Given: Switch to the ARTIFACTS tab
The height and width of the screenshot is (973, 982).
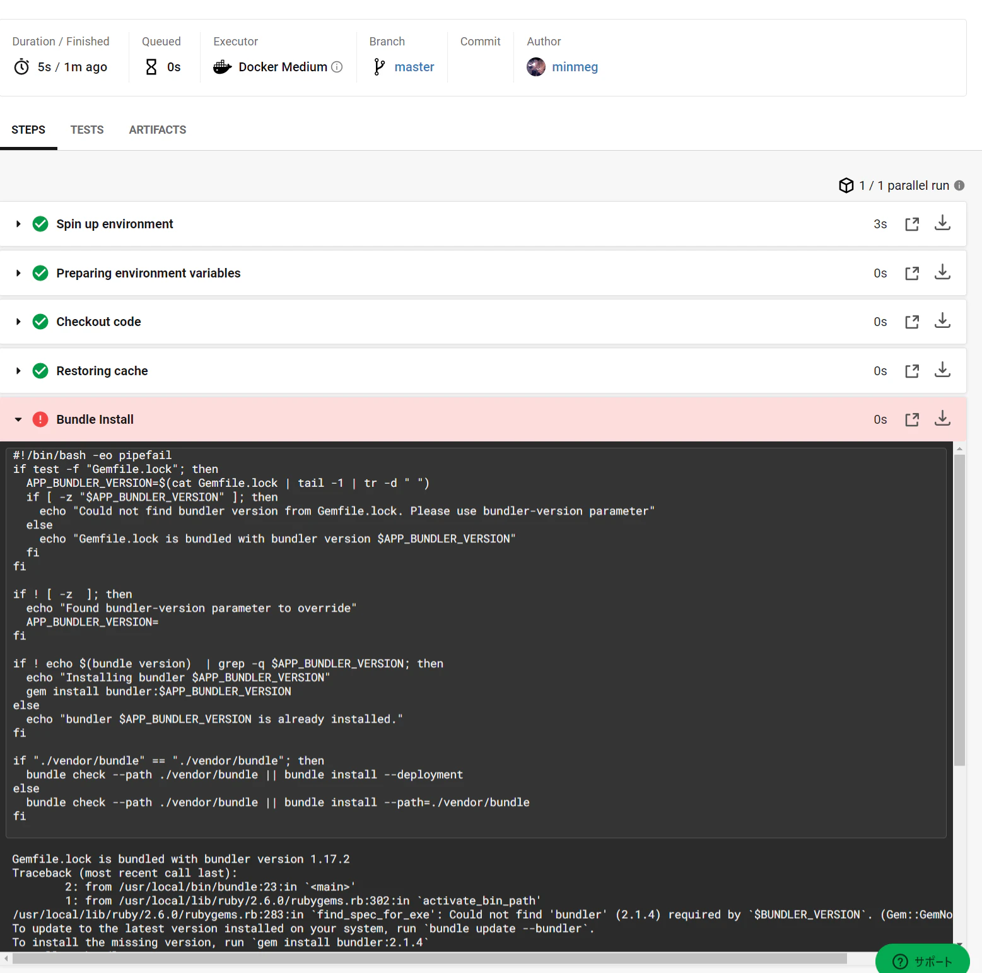Looking at the screenshot, I should point(158,130).
